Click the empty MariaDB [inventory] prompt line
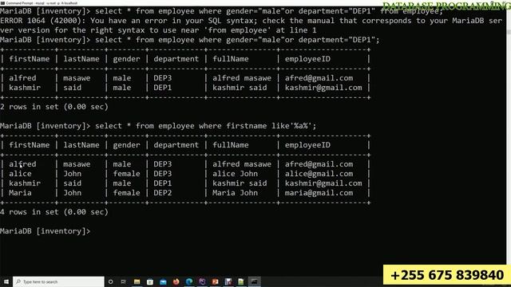 tap(46, 231)
